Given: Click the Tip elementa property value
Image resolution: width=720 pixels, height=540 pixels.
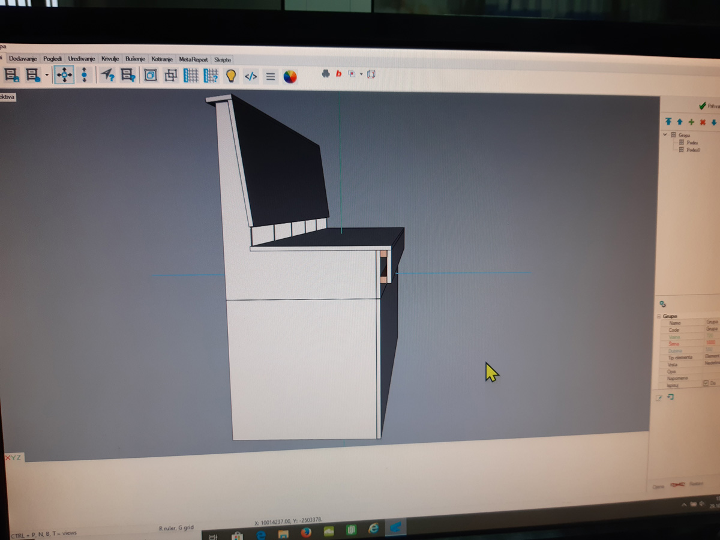Looking at the screenshot, I should point(712,357).
